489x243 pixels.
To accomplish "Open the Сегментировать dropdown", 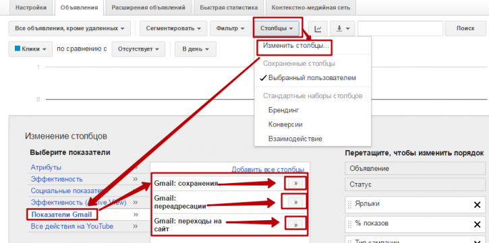I will point(173,29).
